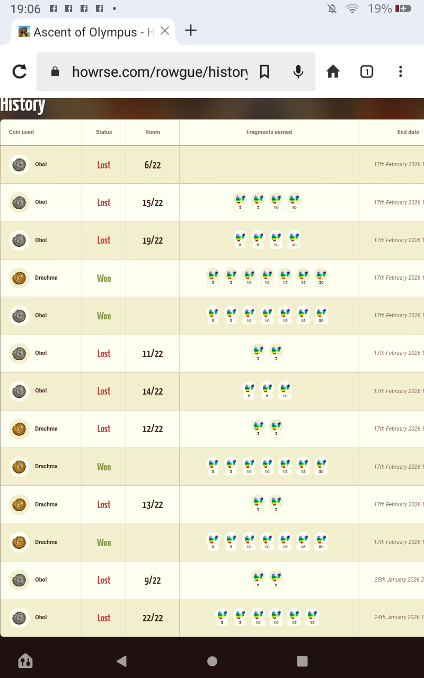Image resolution: width=424 pixels, height=678 pixels.
Task: Click the 50 fragment reward in first Won row
Action: (x=321, y=278)
